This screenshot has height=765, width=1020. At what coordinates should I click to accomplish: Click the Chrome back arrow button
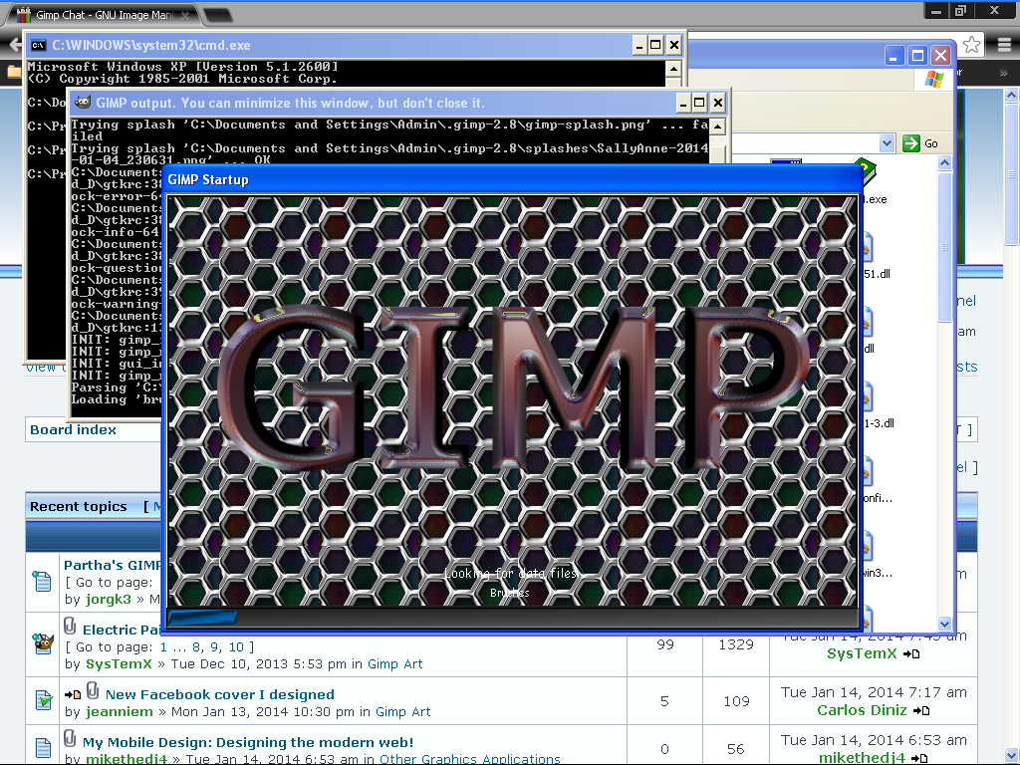tap(15, 45)
